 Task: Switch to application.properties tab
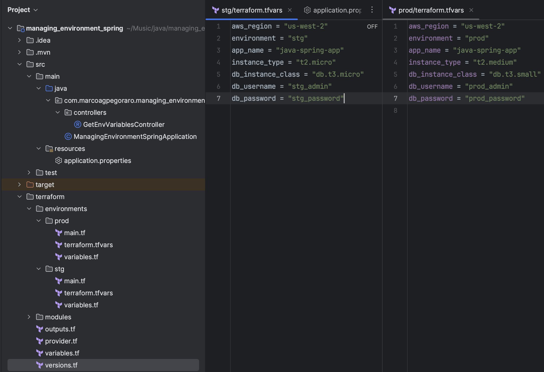pyautogui.click(x=333, y=10)
